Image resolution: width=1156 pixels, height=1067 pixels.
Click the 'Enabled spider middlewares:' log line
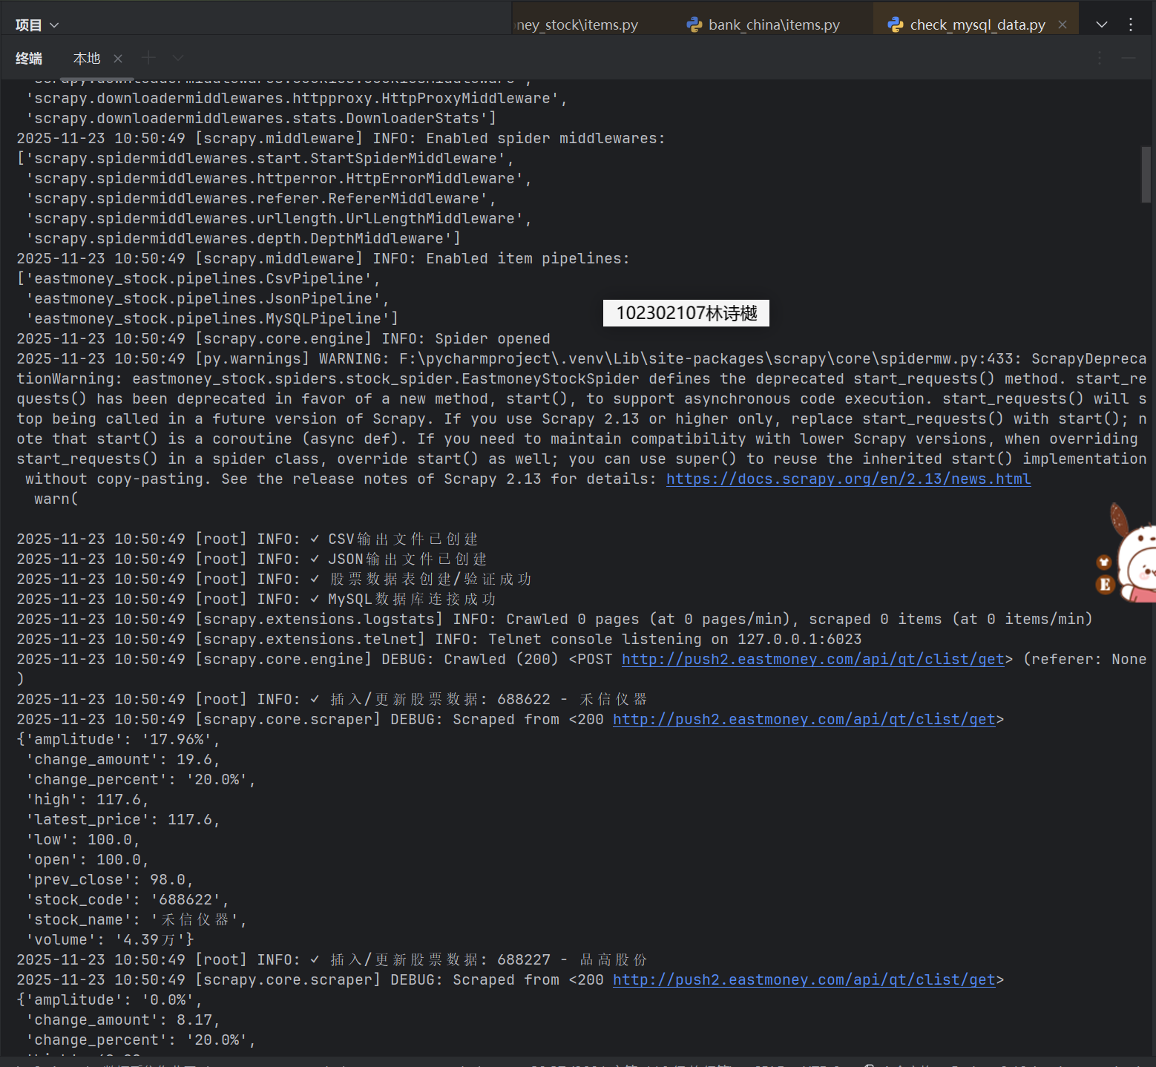tap(341, 138)
